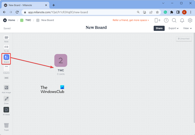
Task: Click the address bar URL
Action: 58,12
